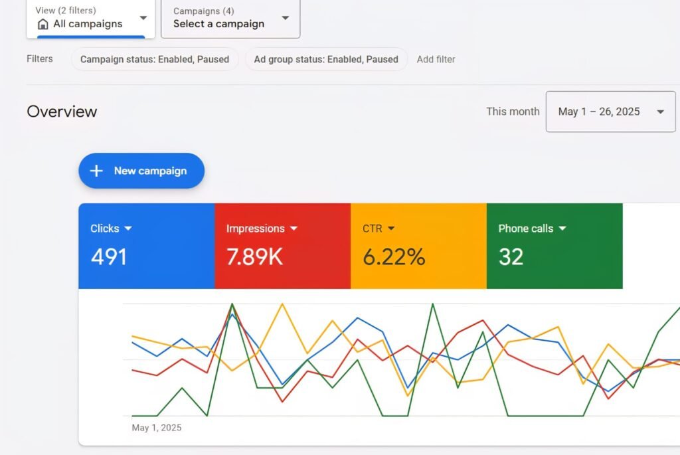
Task: Click the Overview page heading
Action: pyautogui.click(x=62, y=112)
